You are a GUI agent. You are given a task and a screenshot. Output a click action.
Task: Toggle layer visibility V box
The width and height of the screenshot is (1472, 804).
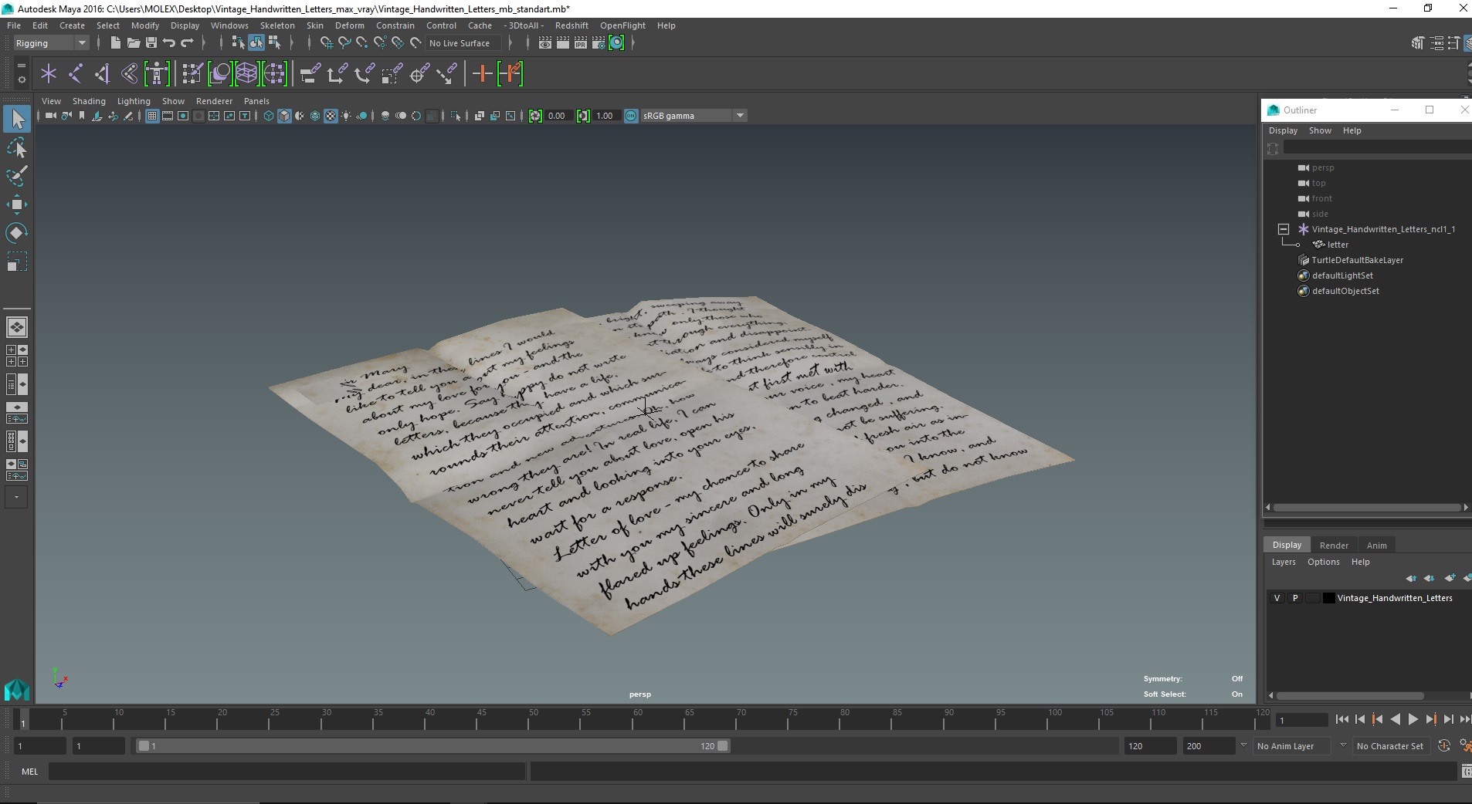click(1277, 598)
